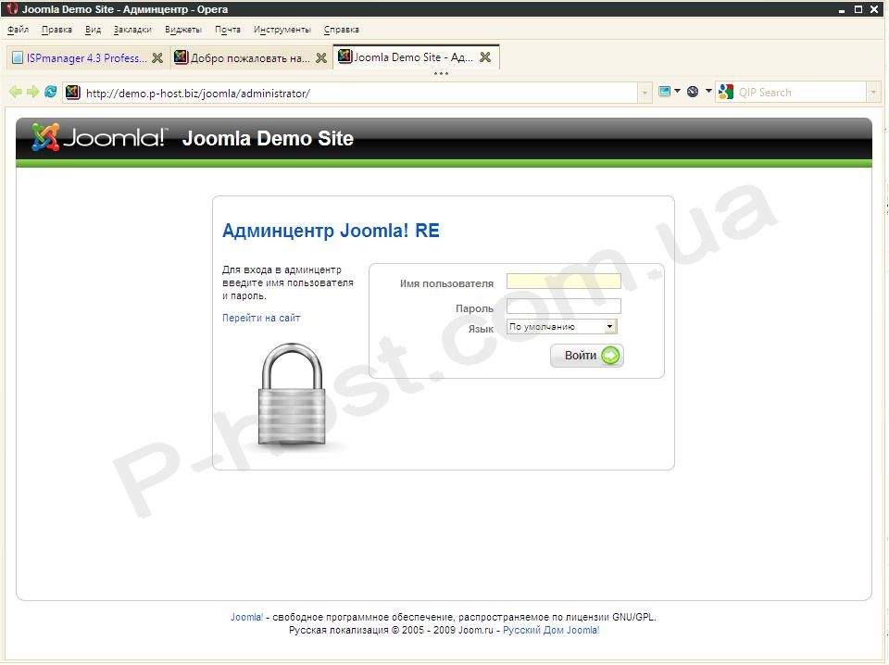The image size is (889, 665).
Task: Click the Opera logo in title bar
Action: (12, 8)
